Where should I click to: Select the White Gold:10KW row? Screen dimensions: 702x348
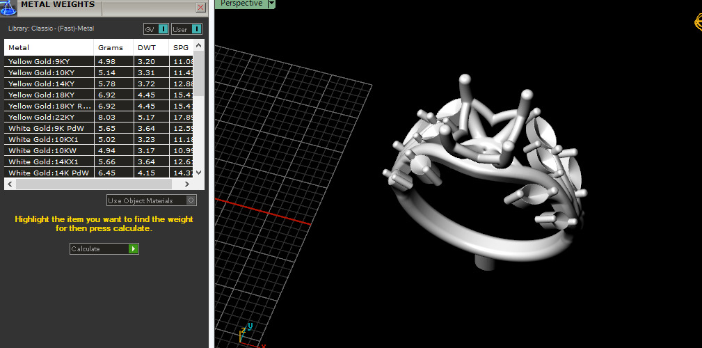99,150
